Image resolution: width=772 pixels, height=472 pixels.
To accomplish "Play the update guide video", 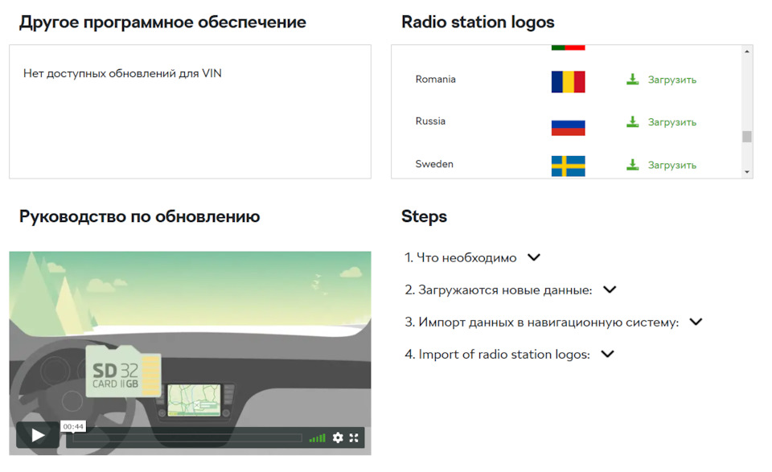I will pyautogui.click(x=38, y=435).
